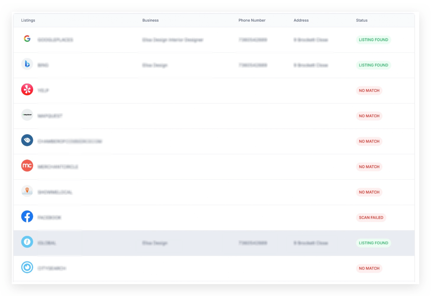Click the No Match badge for Yelp
Viewport: 431px width, 296px height.
tap(369, 91)
